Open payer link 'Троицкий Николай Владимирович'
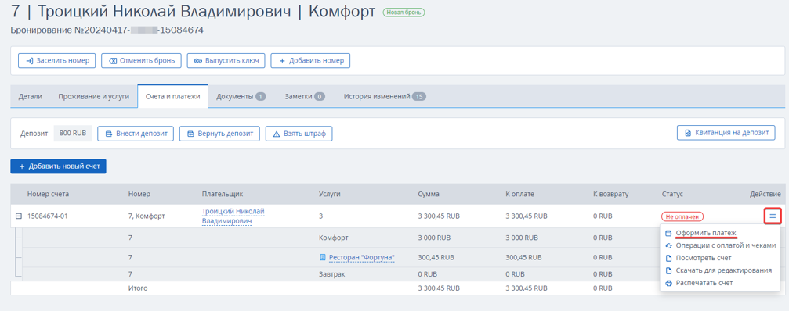The width and height of the screenshot is (789, 311). (x=233, y=216)
